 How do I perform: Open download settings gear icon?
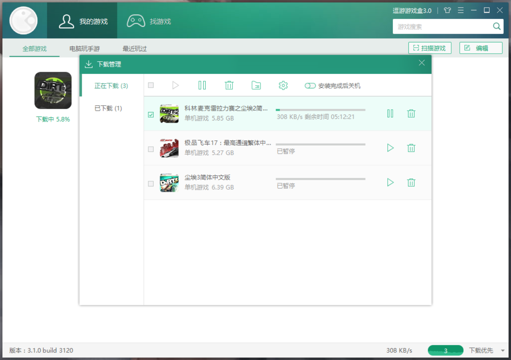pyautogui.click(x=283, y=85)
